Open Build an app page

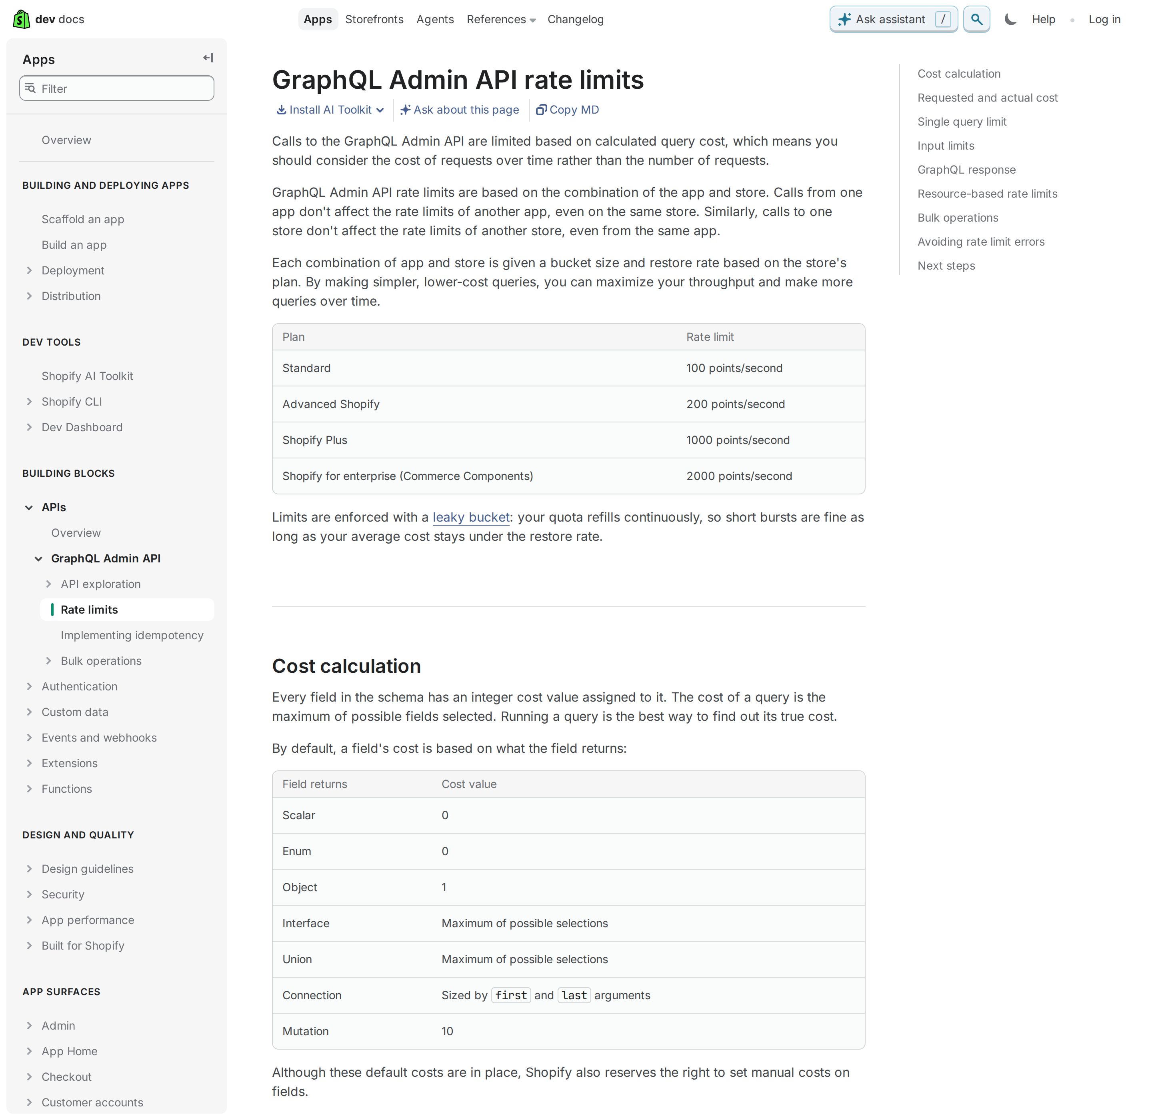[74, 245]
